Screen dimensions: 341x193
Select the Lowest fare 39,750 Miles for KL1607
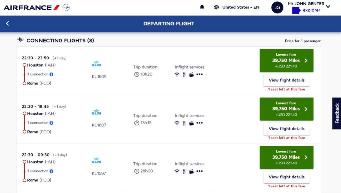coord(286,109)
